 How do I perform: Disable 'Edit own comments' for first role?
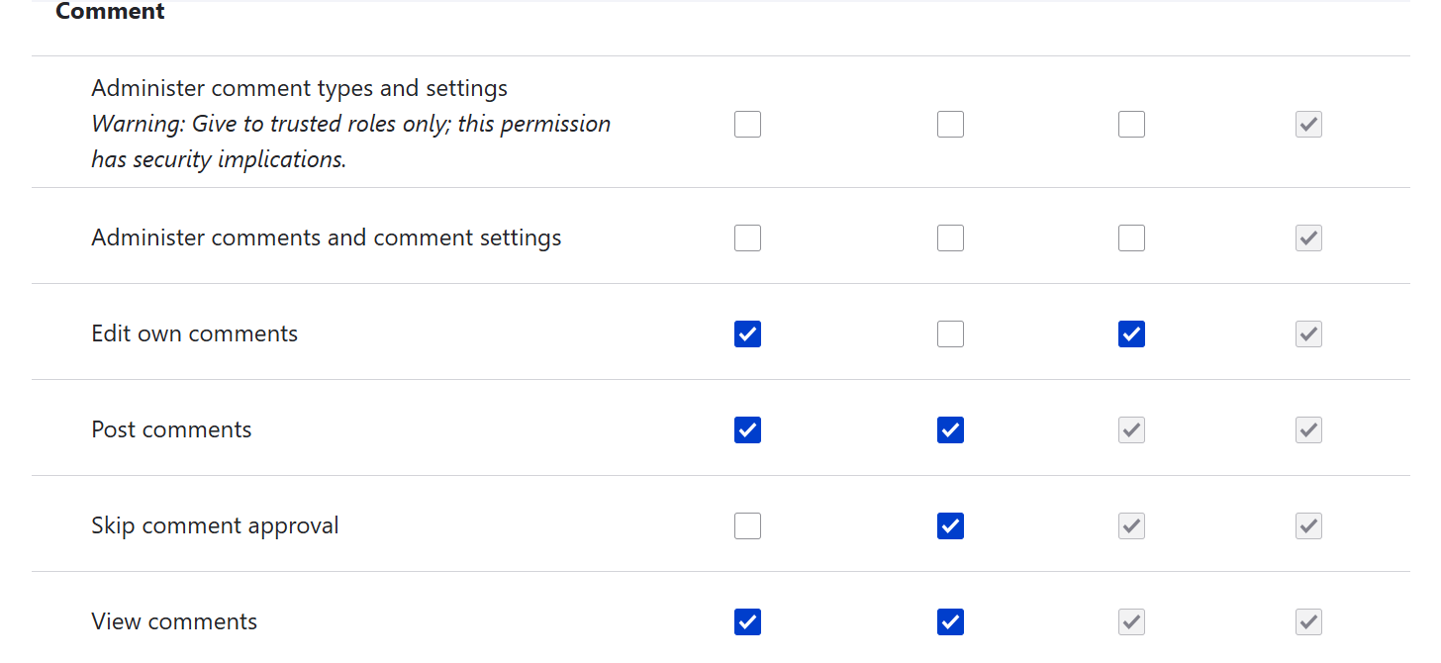[747, 333]
